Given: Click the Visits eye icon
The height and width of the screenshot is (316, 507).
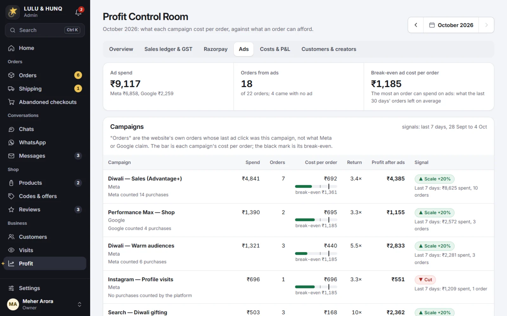Looking at the screenshot, I should 11,250.
